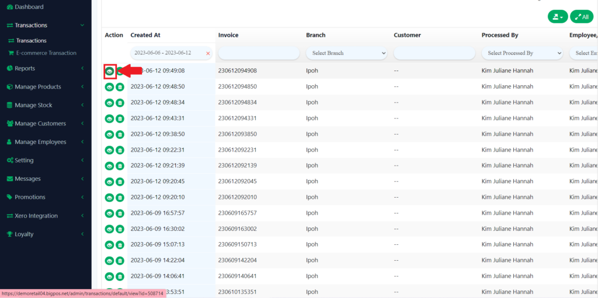The width and height of the screenshot is (598, 298).
Task: View transaction with invoice 230612094908
Action: (109, 71)
